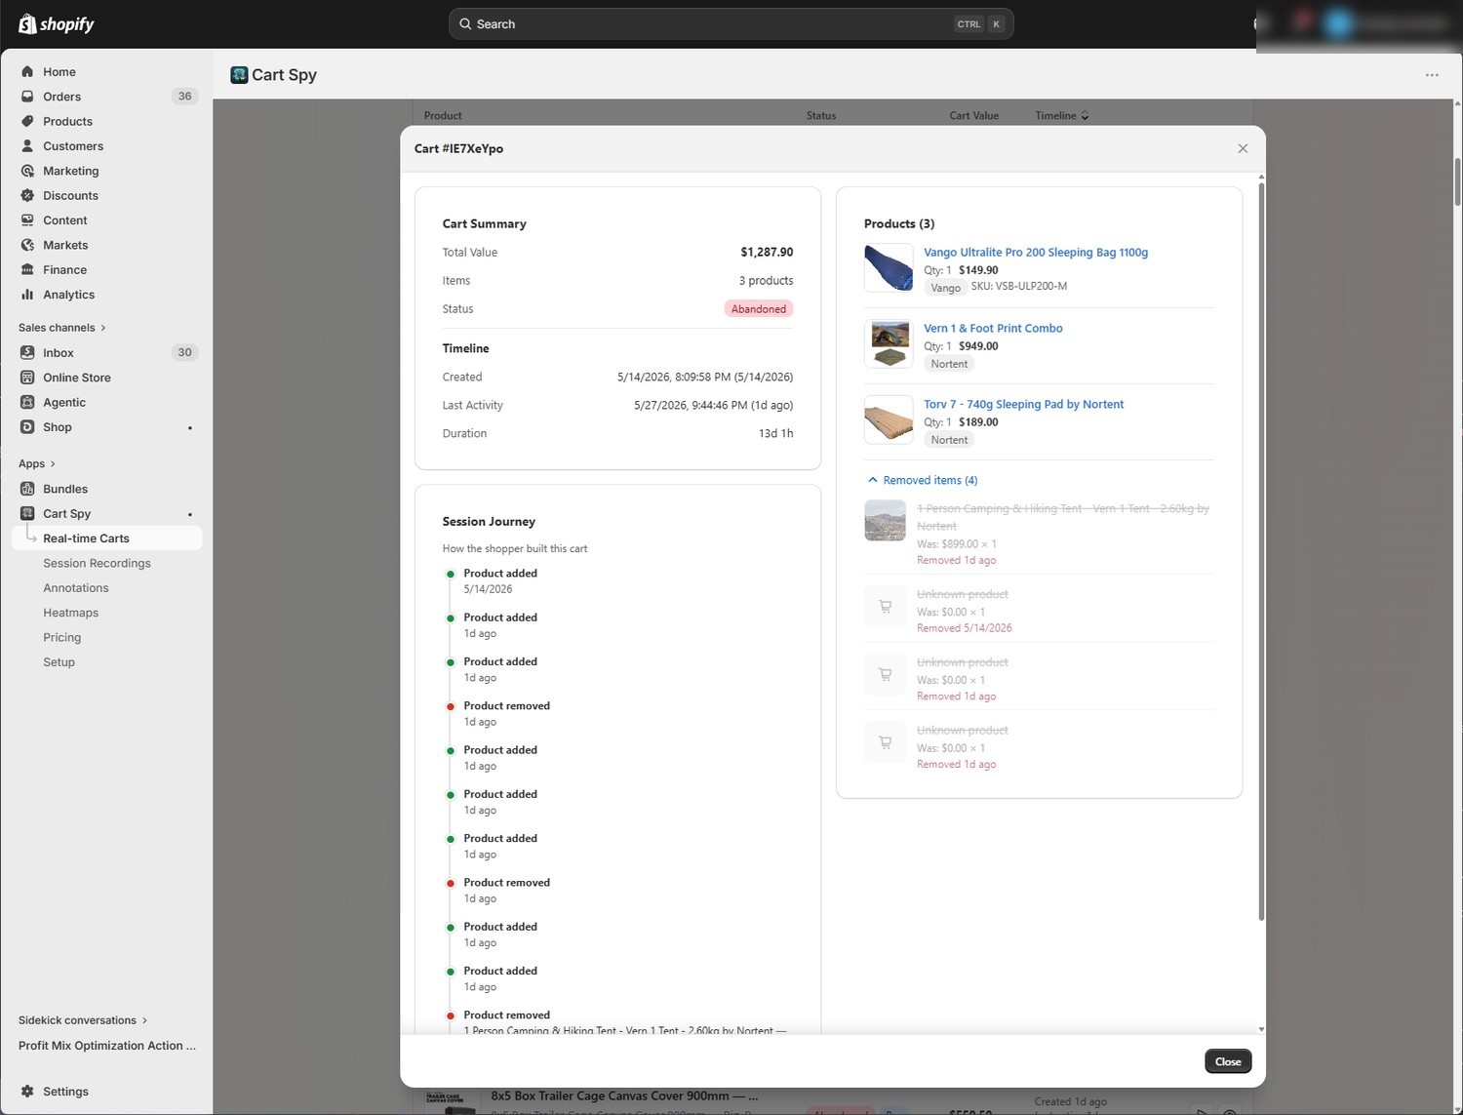Image resolution: width=1463 pixels, height=1115 pixels.
Task: Click the Settings gear icon
Action: [x=27, y=1092]
